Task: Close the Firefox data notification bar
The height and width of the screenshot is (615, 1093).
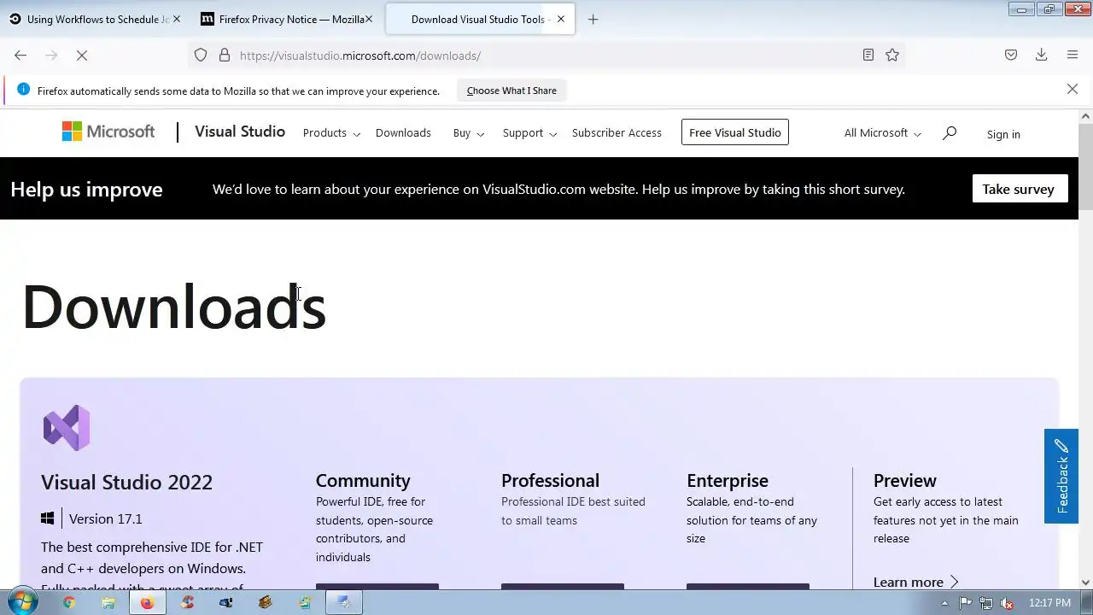Action: [1073, 89]
